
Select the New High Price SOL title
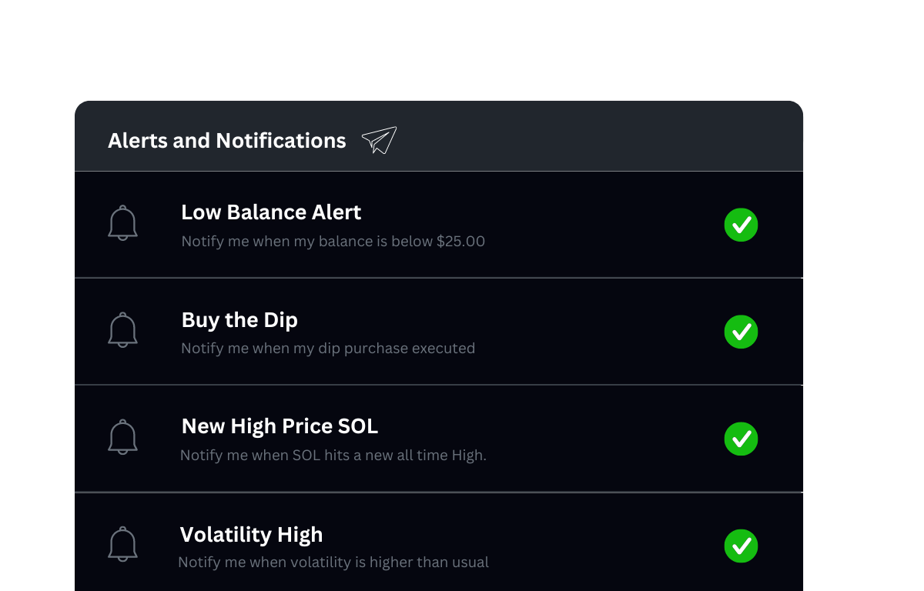click(x=280, y=426)
